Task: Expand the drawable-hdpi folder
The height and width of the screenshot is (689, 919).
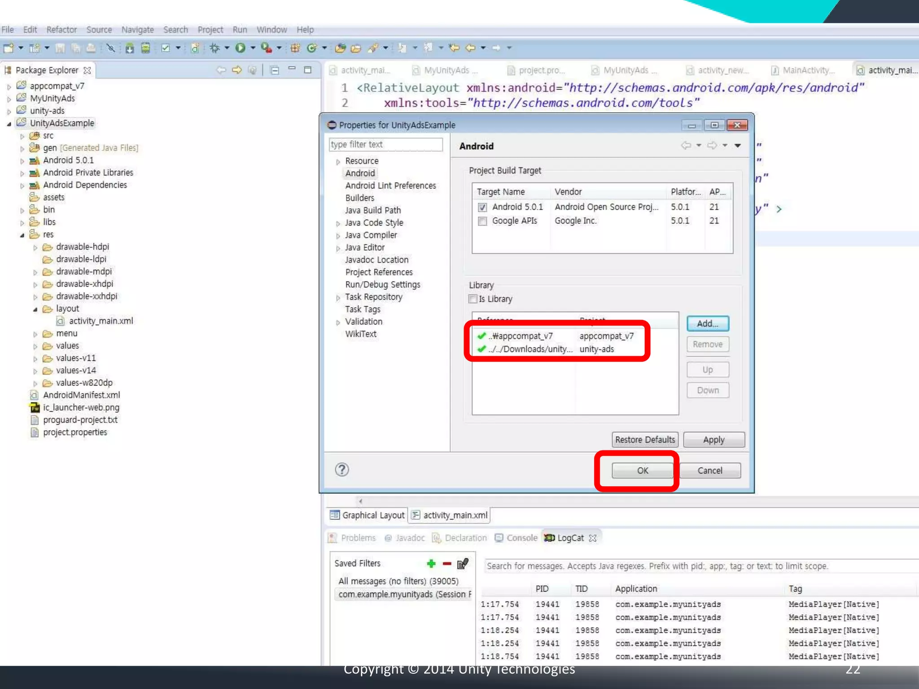Action: coord(35,248)
